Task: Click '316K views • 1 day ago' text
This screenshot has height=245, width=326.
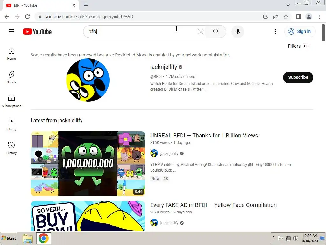Action: click(170, 143)
